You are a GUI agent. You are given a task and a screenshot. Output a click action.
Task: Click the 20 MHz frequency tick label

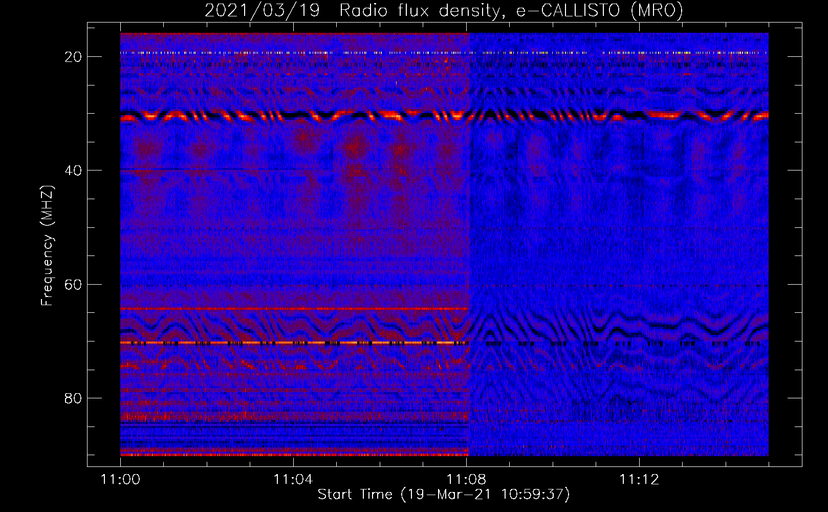74,57
